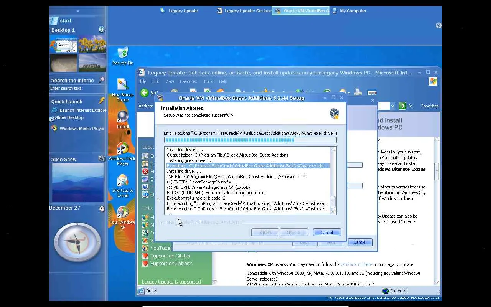Collapse the arrow above the start button
The width and height of the screenshot is (491, 307).
[x=78, y=11]
